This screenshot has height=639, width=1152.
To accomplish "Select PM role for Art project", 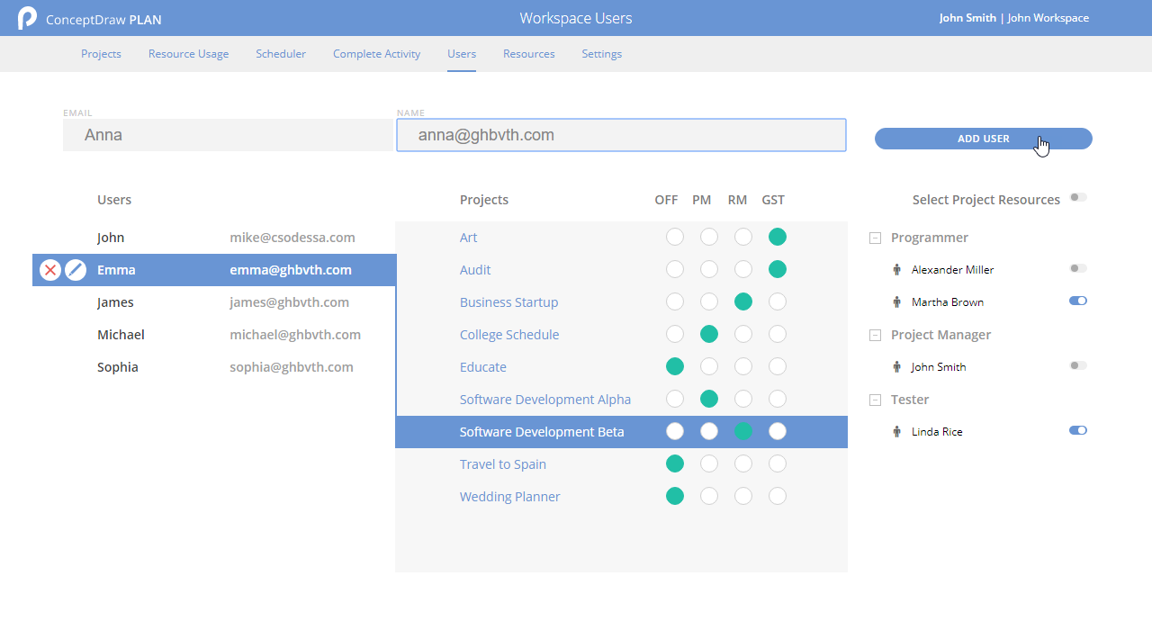I will [x=709, y=238].
